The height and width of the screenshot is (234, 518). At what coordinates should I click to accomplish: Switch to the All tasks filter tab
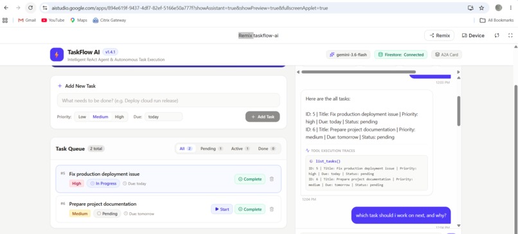186,149
